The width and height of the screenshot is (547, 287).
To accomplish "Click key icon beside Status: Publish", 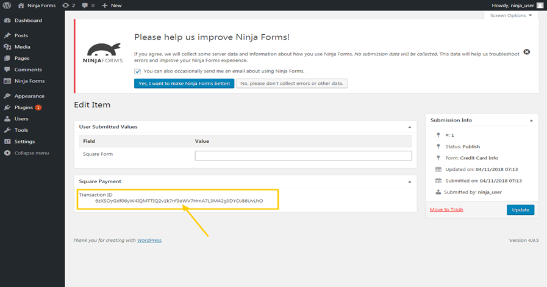I will pyautogui.click(x=438, y=147).
